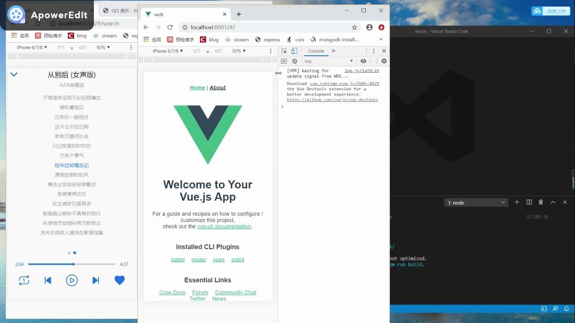The width and height of the screenshot is (575, 323).
Task: Open the blog bookmark in front window
Action: coord(209,39)
